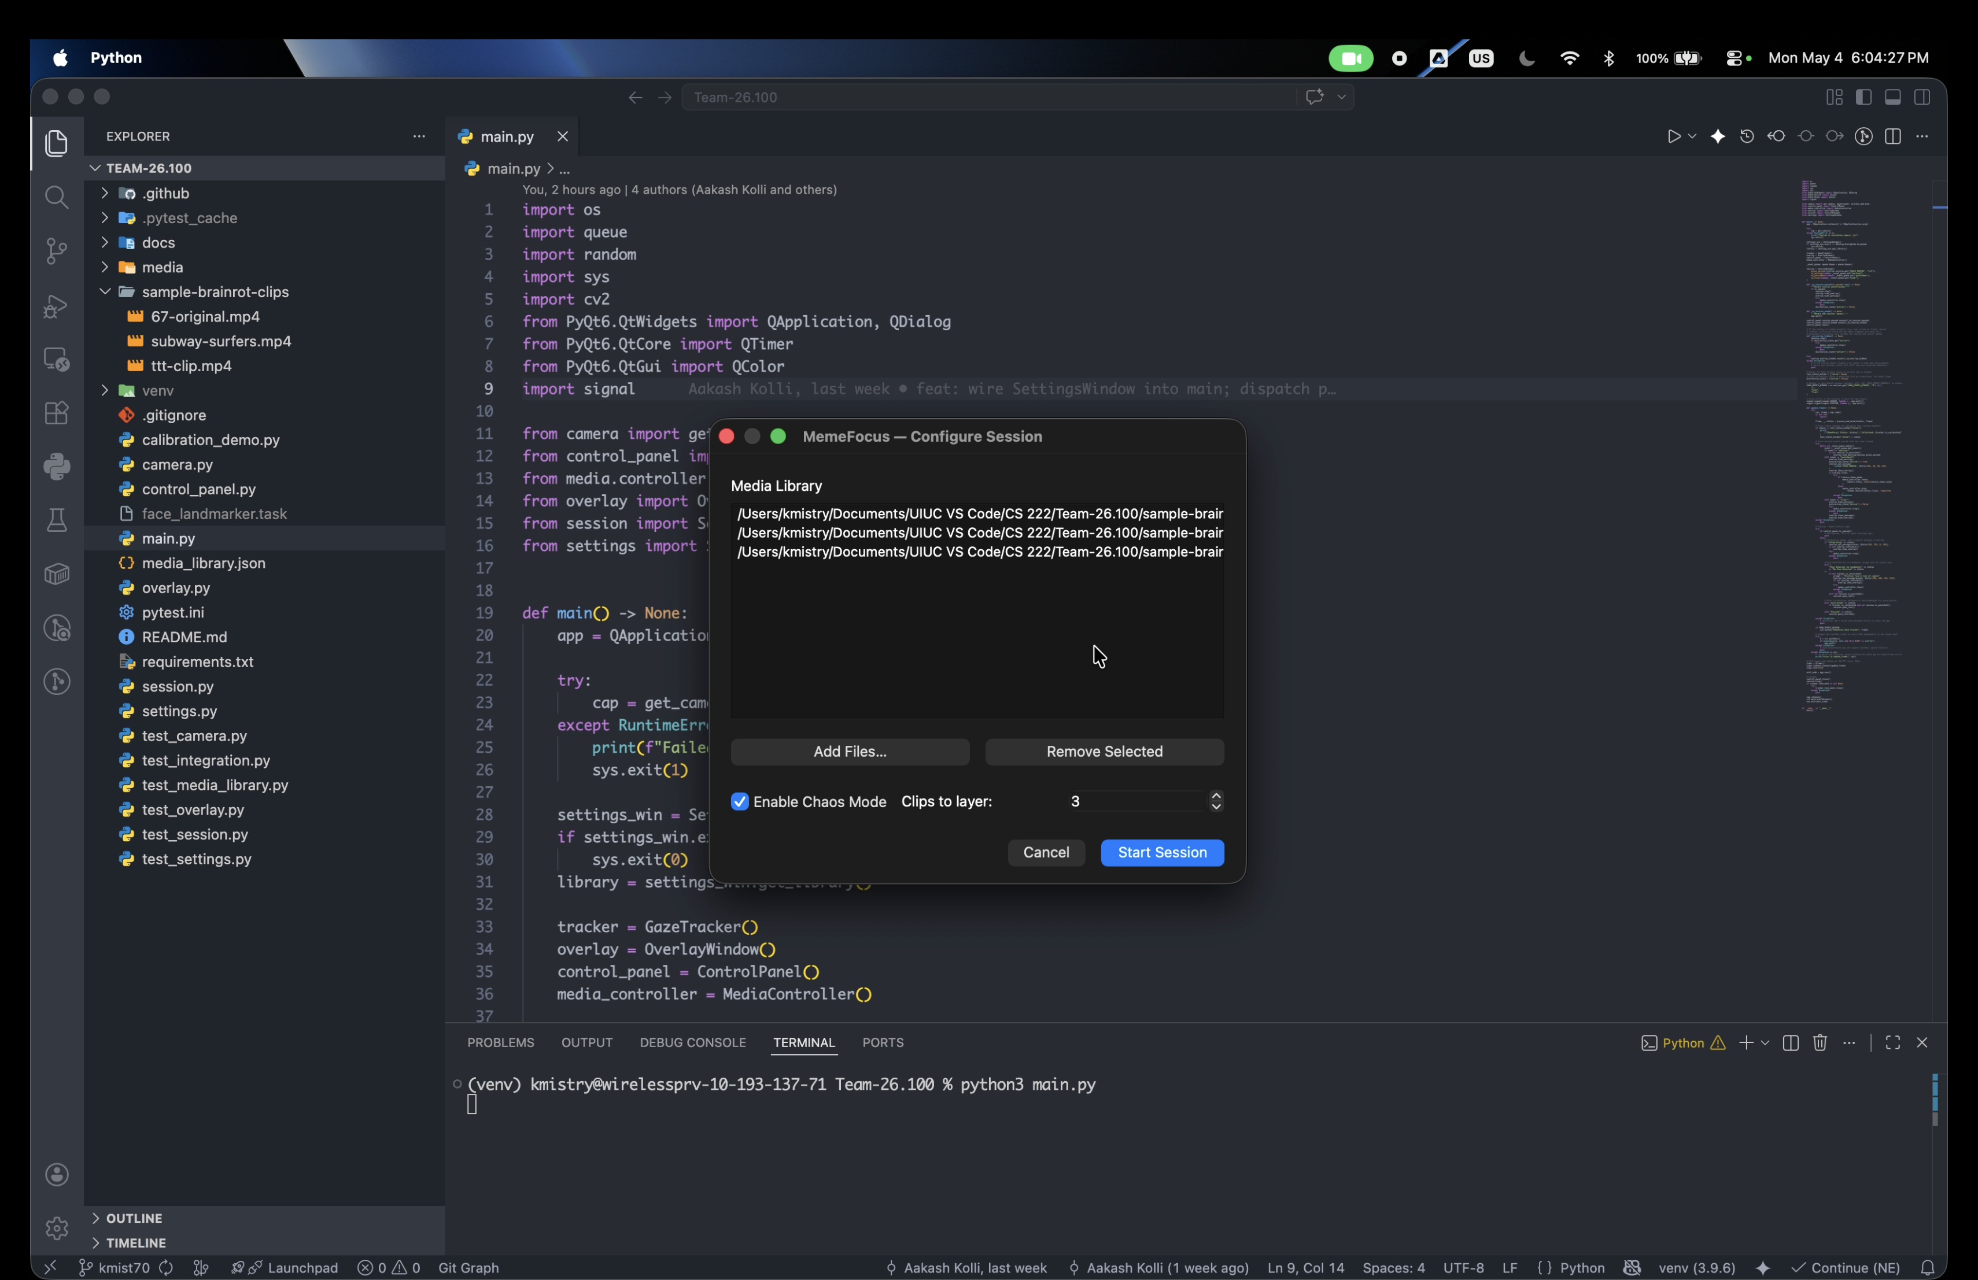Image resolution: width=1978 pixels, height=1280 pixels.
Task: Open the Manage gear icon
Action: (x=57, y=1227)
